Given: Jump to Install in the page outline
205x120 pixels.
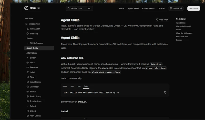Looking at the screenshot, I should tap(178, 30).
